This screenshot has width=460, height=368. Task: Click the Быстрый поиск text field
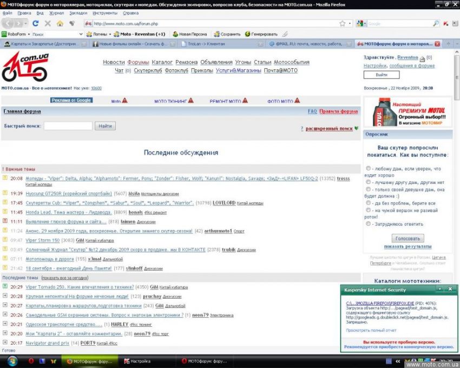tap(68, 126)
